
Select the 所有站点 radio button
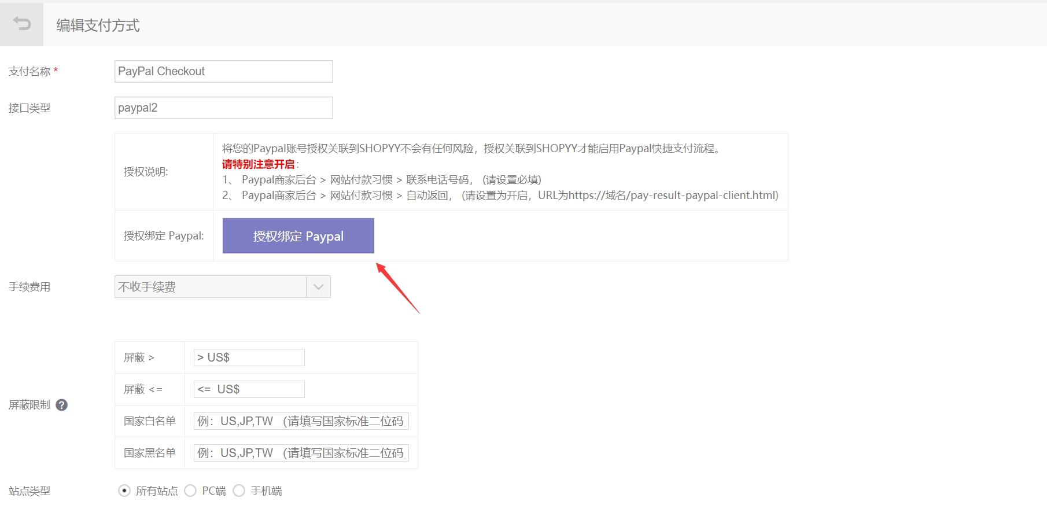coord(124,491)
